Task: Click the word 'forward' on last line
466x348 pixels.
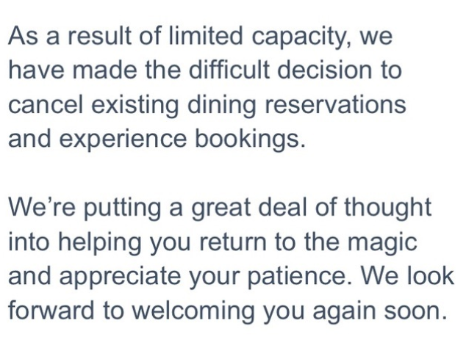Action: pyautogui.click(x=51, y=311)
